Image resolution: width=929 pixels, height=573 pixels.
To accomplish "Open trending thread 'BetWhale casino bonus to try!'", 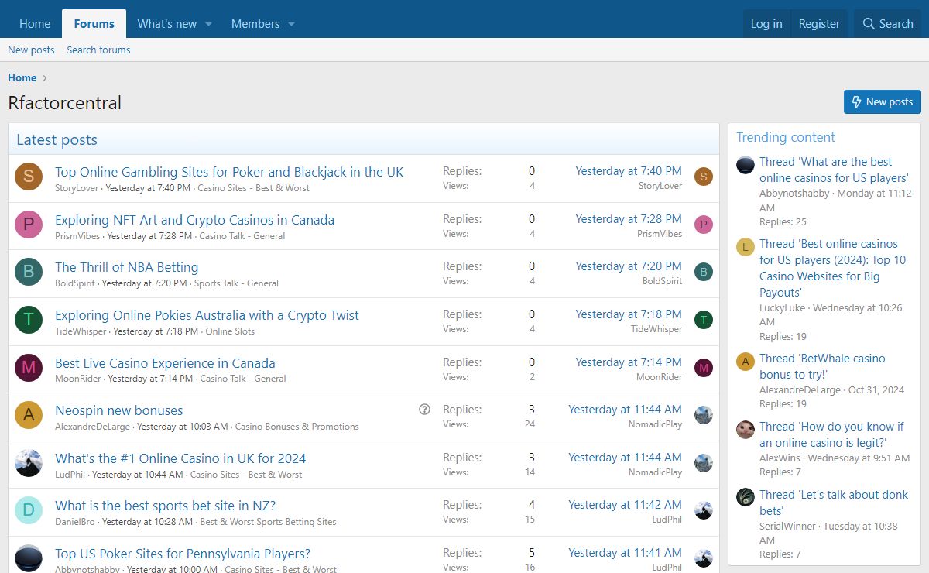I will pyautogui.click(x=822, y=366).
